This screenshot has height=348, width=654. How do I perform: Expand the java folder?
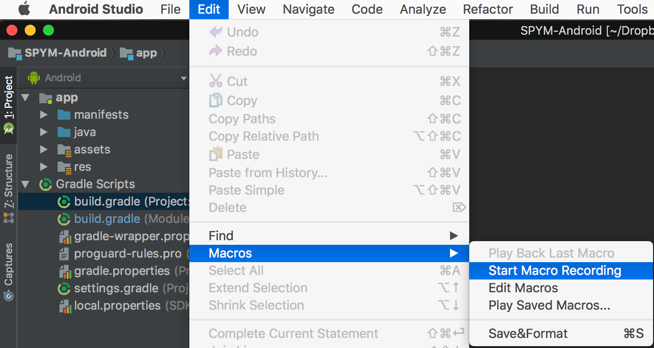click(x=44, y=132)
